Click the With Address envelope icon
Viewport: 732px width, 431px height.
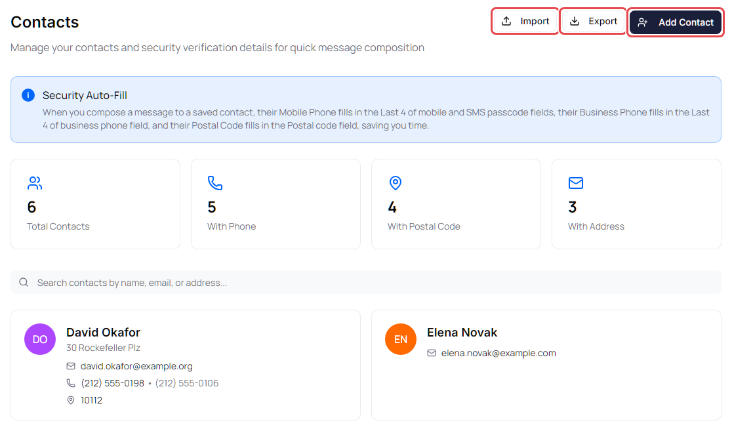click(x=576, y=183)
